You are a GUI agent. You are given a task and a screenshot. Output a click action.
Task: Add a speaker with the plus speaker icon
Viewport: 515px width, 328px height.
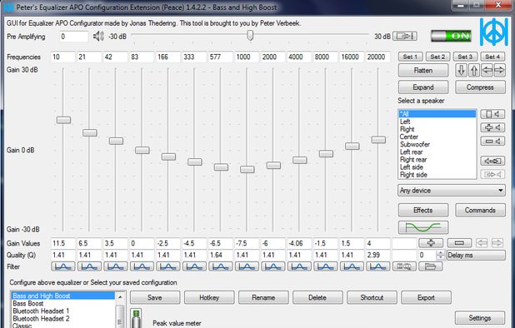[492, 127]
